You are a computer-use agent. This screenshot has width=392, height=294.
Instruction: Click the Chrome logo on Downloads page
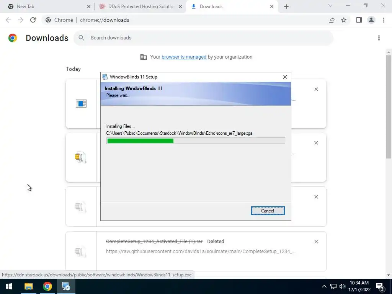13,38
